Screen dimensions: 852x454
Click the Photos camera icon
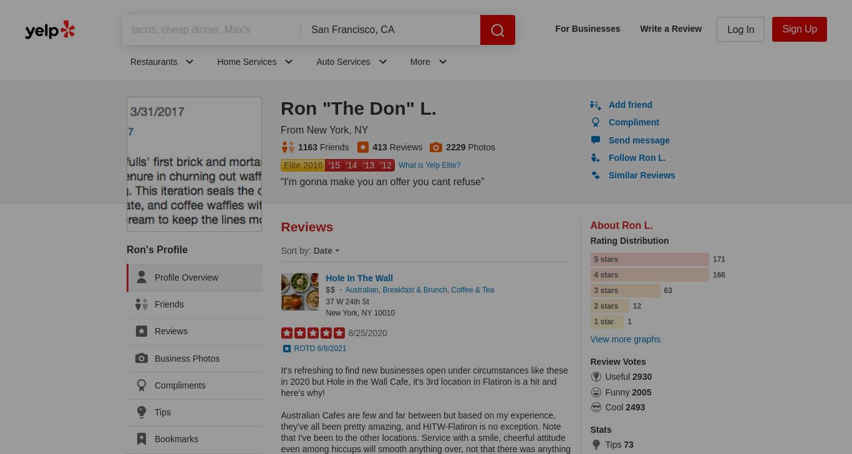(436, 147)
